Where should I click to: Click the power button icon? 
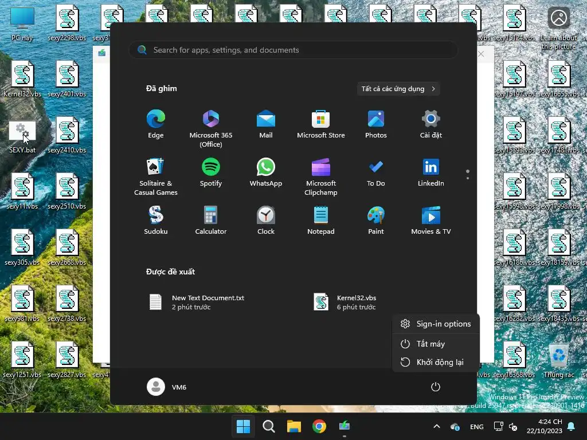(436, 387)
